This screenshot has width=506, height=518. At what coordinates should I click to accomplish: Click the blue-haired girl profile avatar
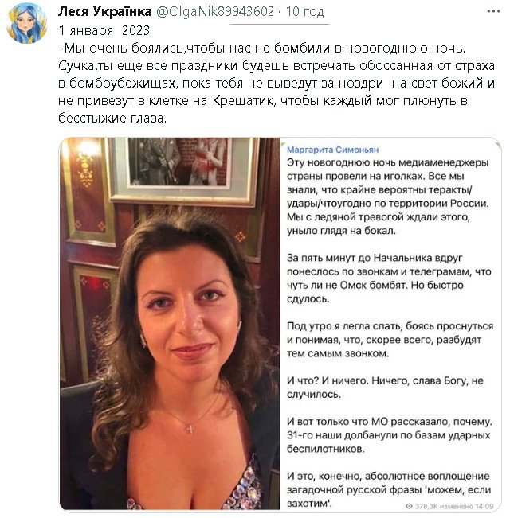26,23
